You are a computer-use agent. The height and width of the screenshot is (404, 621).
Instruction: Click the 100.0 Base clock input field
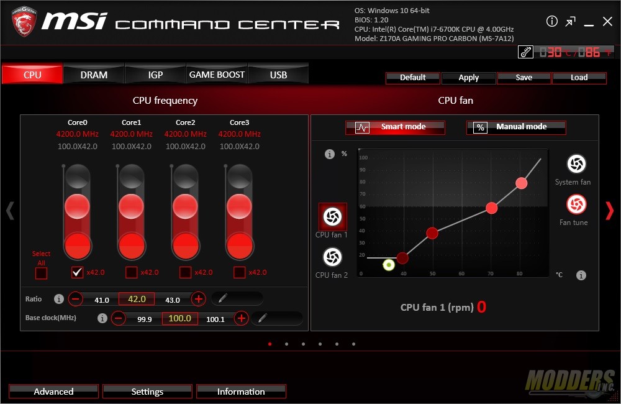(180, 318)
